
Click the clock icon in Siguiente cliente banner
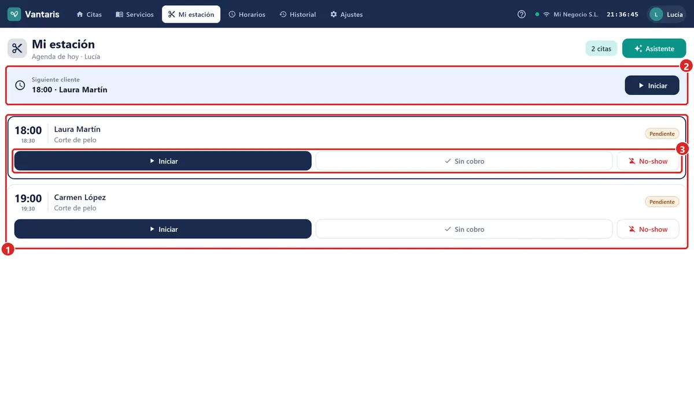tap(20, 85)
